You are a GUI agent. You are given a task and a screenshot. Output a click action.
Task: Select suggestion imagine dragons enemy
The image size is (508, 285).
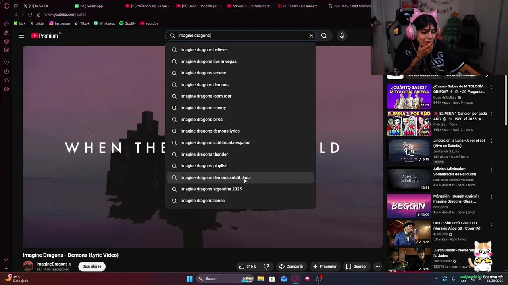pyautogui.click(x=241, y=108)
